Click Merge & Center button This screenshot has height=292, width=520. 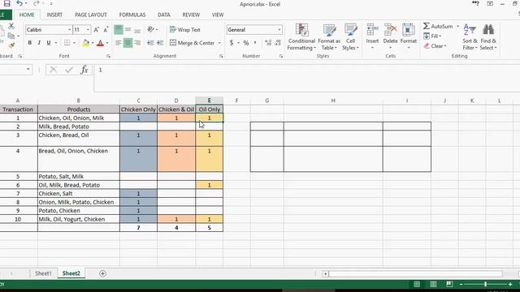[192, 43]
